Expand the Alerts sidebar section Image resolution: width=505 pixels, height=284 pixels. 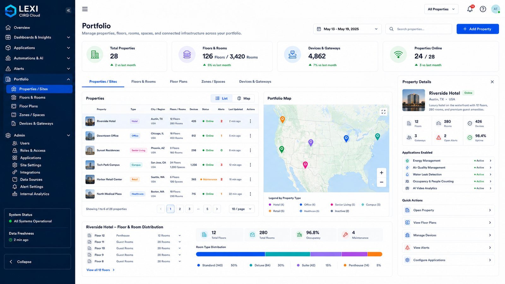point(38,68)
